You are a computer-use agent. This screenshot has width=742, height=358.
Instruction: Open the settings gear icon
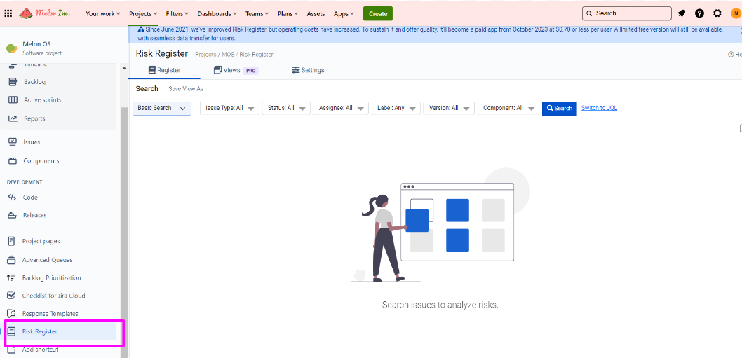pyautogui.click(x=717, y=13)
